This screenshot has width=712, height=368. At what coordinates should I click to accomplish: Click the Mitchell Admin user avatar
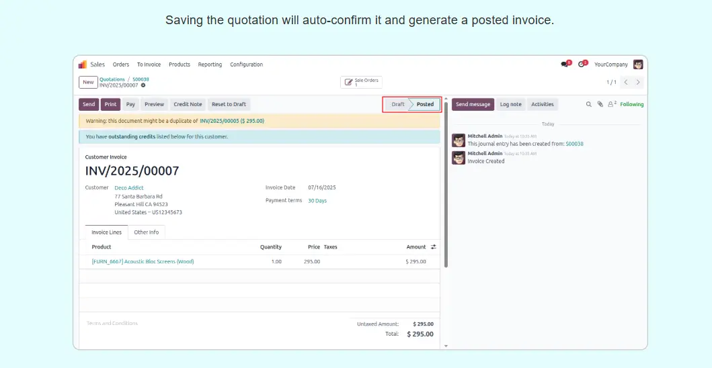tap(638, 64)
